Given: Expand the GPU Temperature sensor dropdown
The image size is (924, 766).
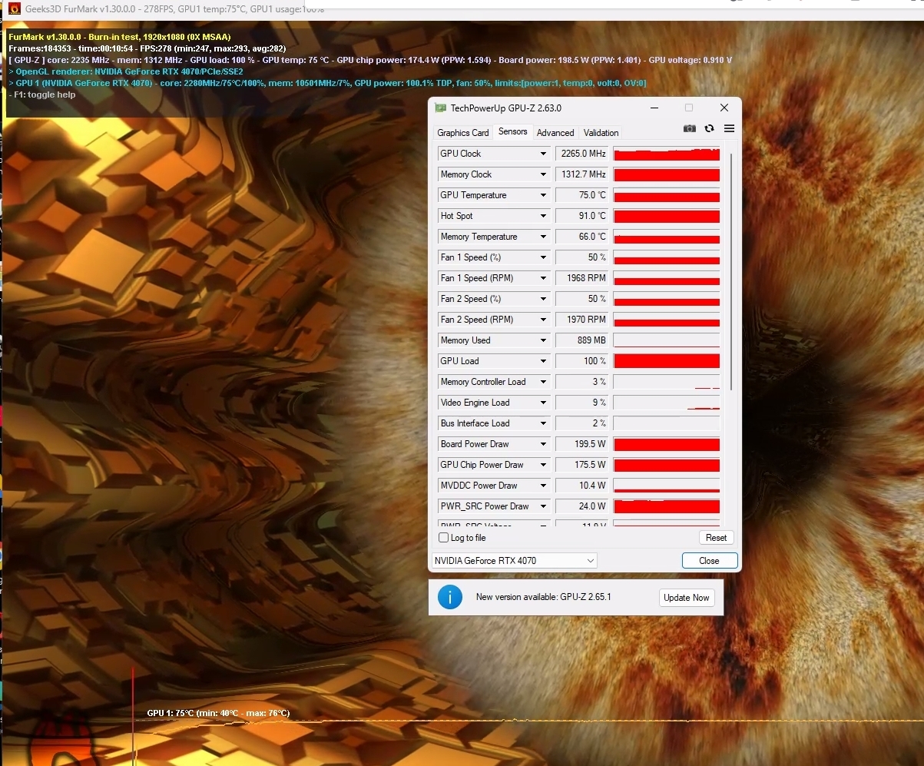Looking at the screenshot, I should [544, 195].
